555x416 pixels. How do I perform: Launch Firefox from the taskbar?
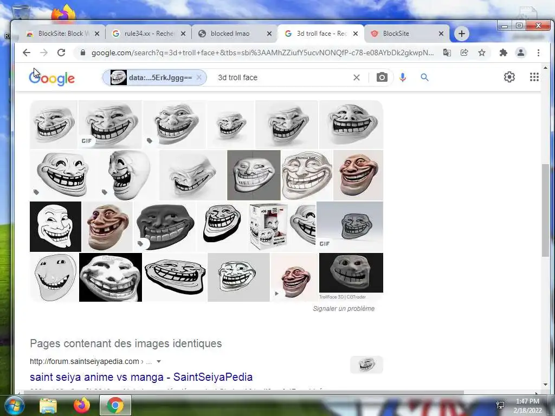pos(82,405)
